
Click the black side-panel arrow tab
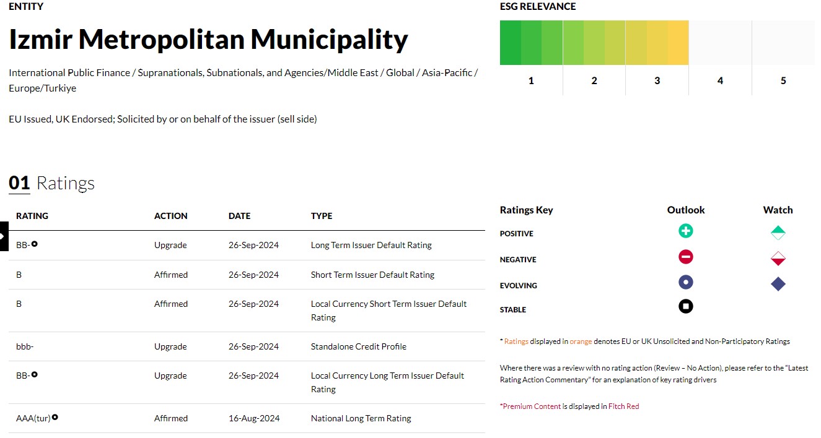click(x=4, y=236)
